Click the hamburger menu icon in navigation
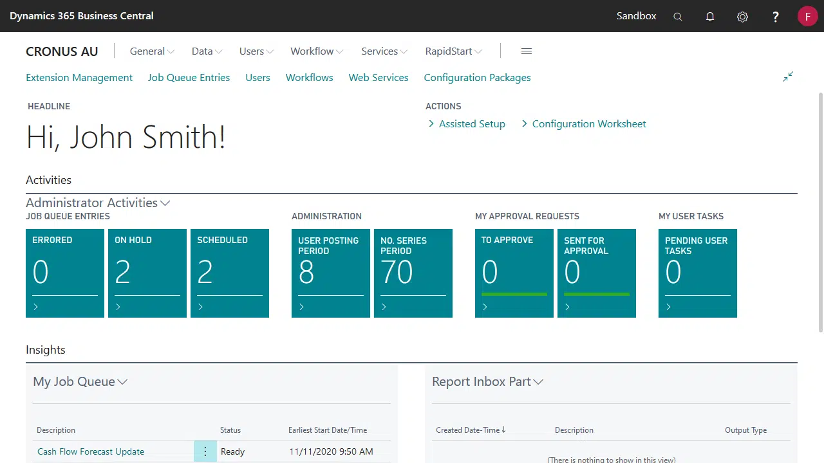Screen dimensions: 824x463 pos(526,51)
